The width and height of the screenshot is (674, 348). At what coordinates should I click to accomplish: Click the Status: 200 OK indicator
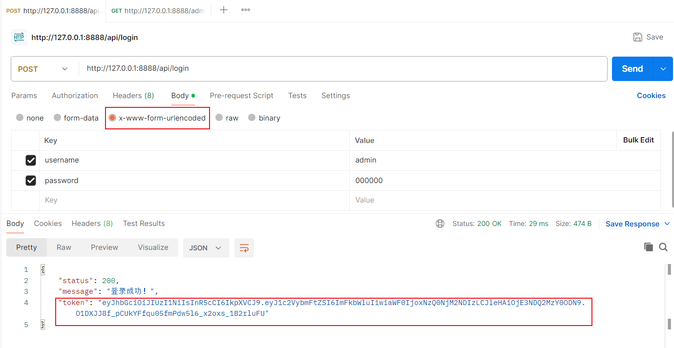coord(477,224)
